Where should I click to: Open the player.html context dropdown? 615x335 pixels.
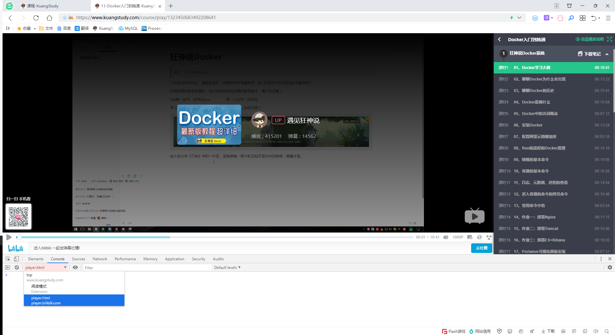click(46, 268)
